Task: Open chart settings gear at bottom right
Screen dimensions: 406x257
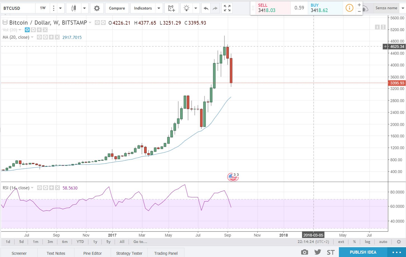Action: [x=399, y=242]
